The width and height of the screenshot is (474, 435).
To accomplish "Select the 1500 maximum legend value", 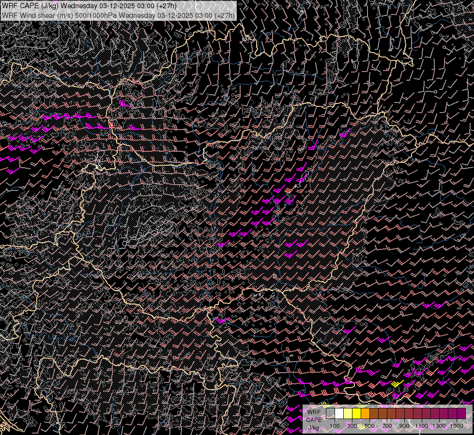I will 457,426.
